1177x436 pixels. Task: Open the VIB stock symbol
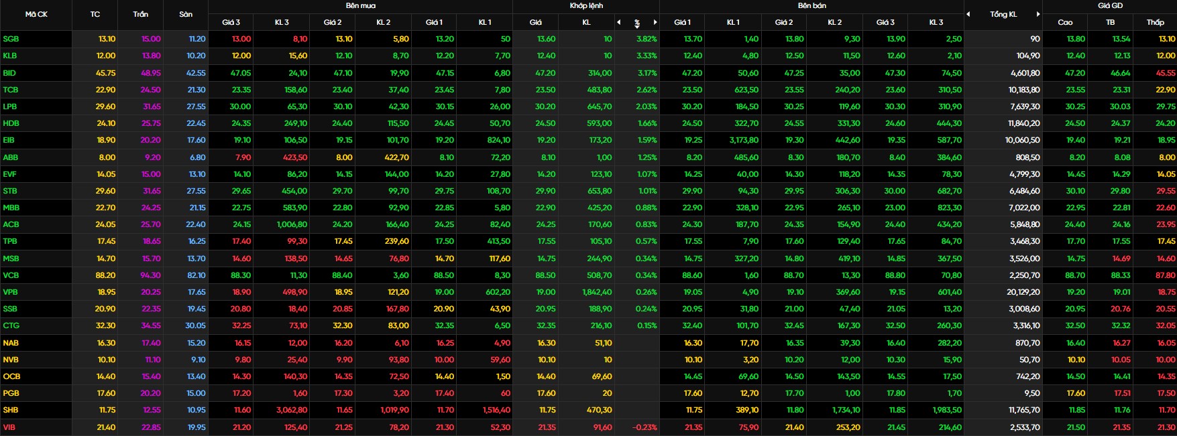tap(9, 427)
